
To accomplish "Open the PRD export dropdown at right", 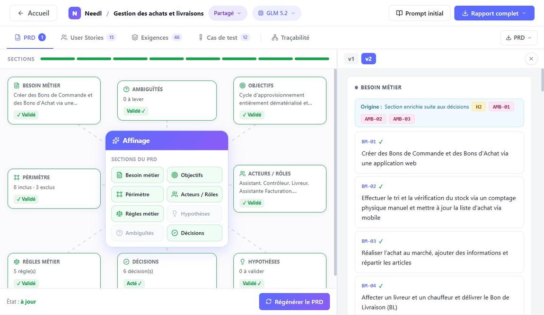I will [518, 37].
